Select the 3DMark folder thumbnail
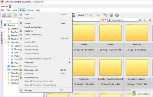The width and height of the screenshot is (153, 97). point(84,33)
